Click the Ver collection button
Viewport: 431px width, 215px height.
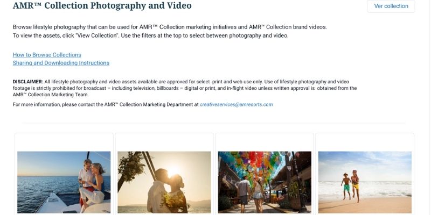coord(391,6)
